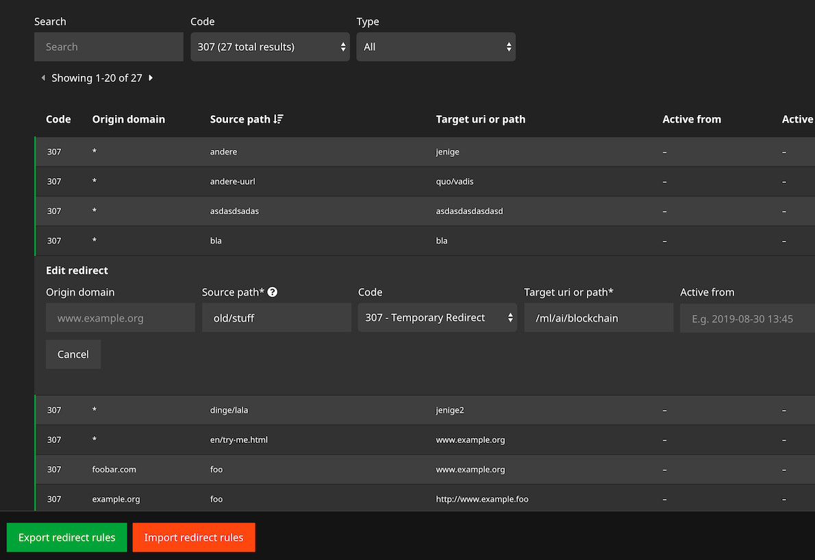Select the source path 'asdasdsadas'
The image size is (815, 560).
[x=234, y=211]
